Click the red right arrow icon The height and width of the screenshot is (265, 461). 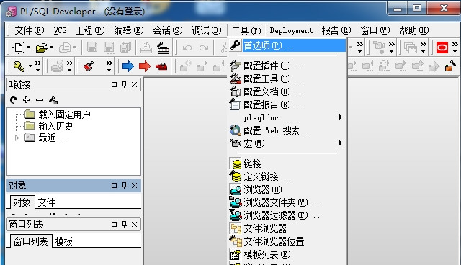click(x=144, y=66)
